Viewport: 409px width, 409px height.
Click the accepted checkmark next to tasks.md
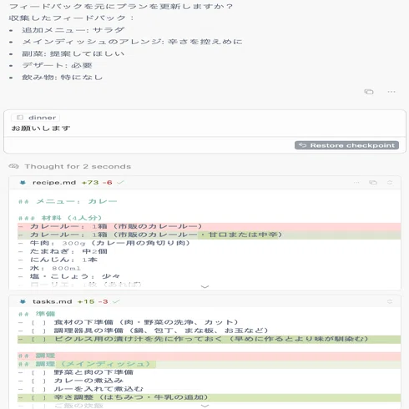point(116,301)
